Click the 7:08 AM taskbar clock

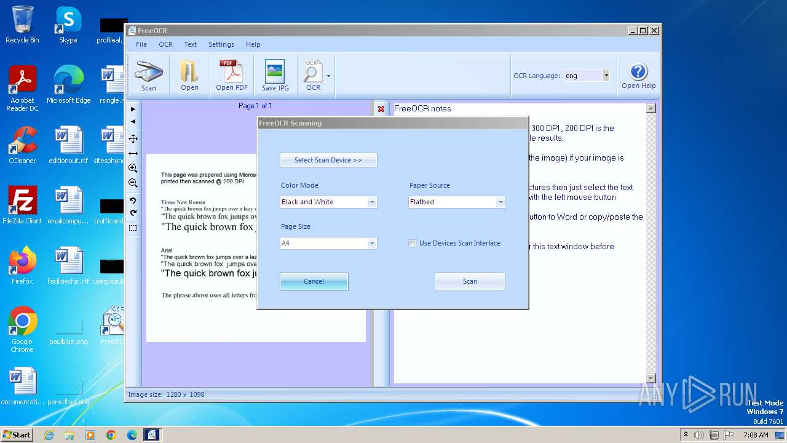click(x=756, y=435)
